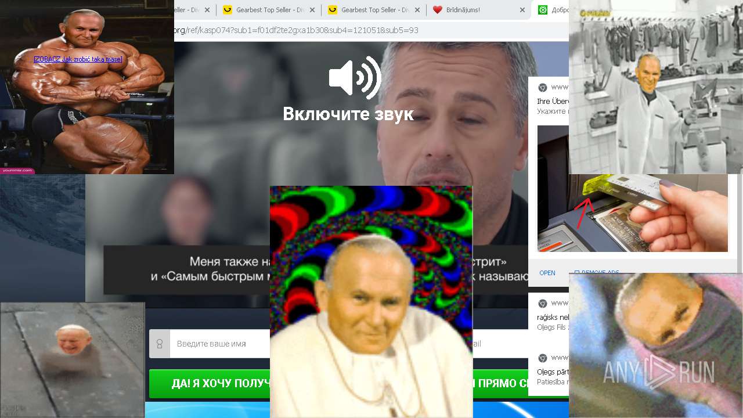The height and width of the screenshot is (418, 743).
Task: Click OPEN in the notification card
Action: (x=547, y=273)
